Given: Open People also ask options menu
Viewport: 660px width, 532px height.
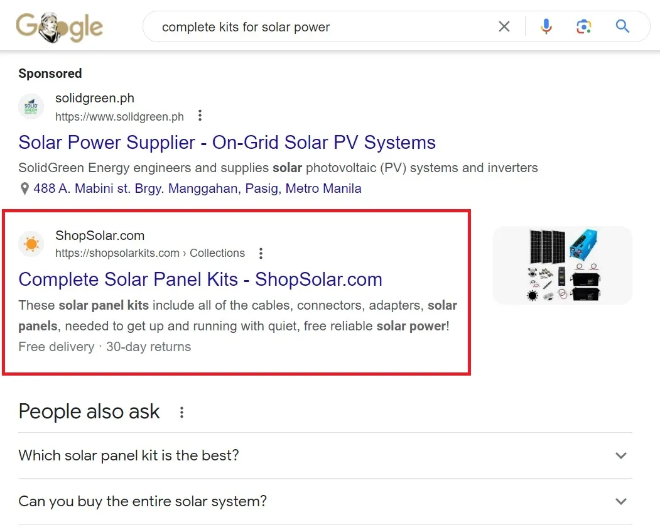Looking at the screenshot, I should [x=181, y=412].
